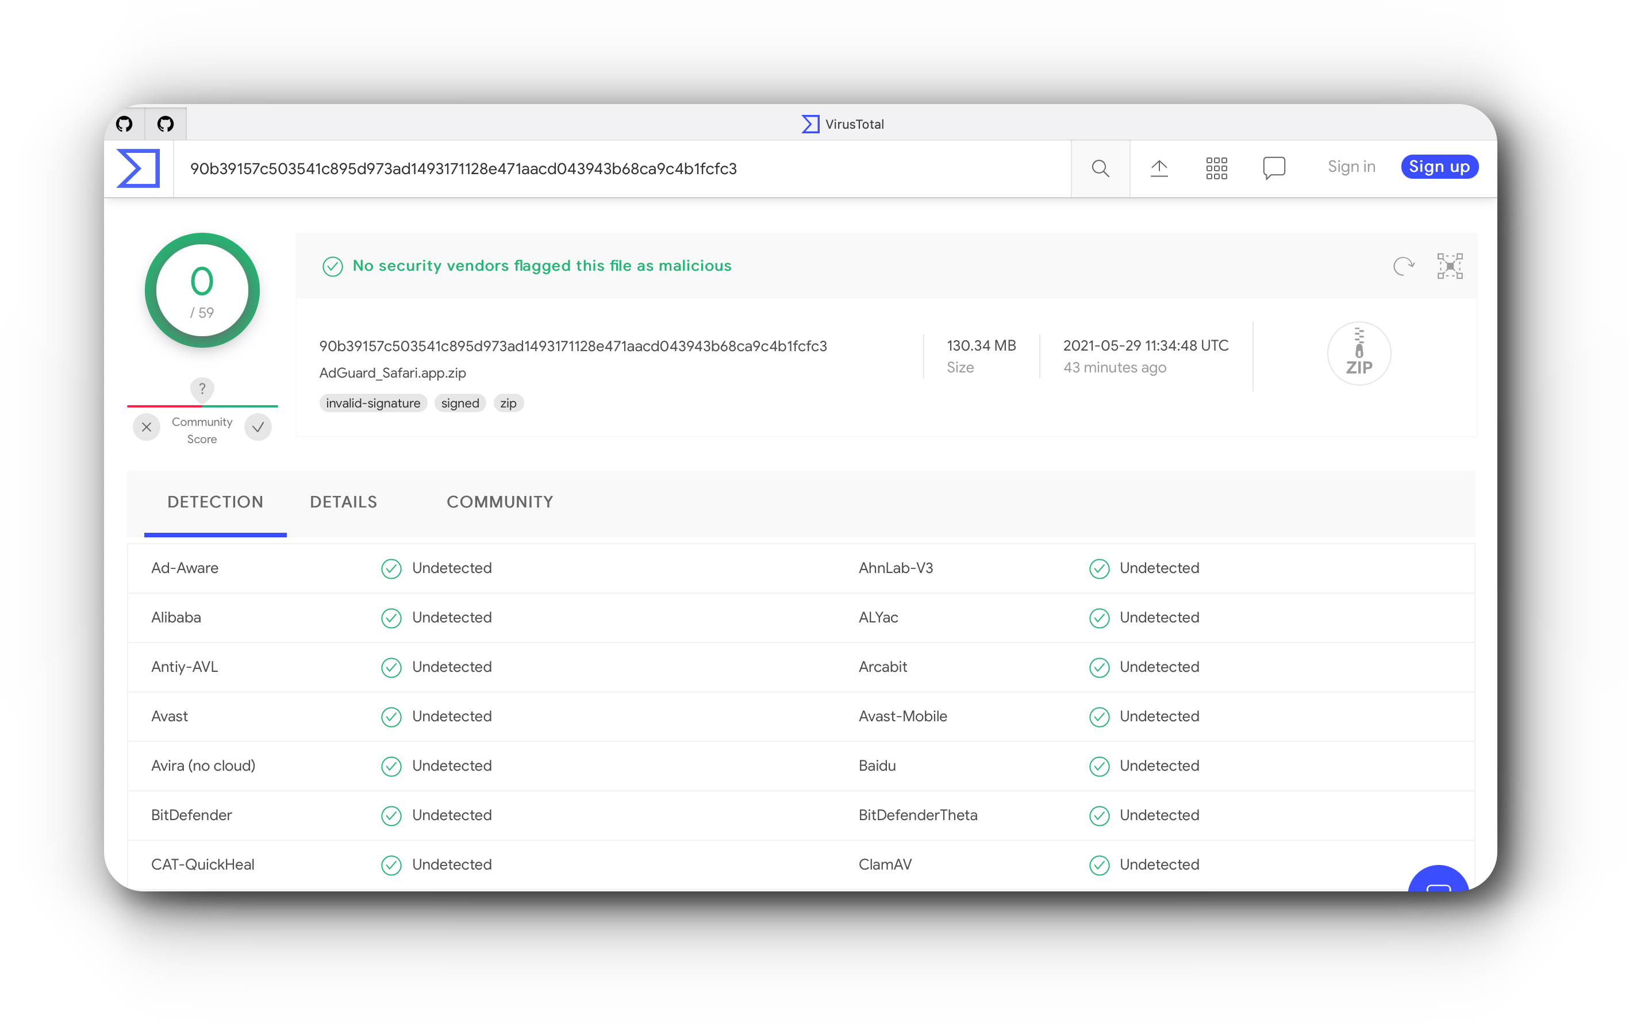Open the blue chat widget button
The height and width of the screenshot is (1023, 1629).
(1438, 878)
